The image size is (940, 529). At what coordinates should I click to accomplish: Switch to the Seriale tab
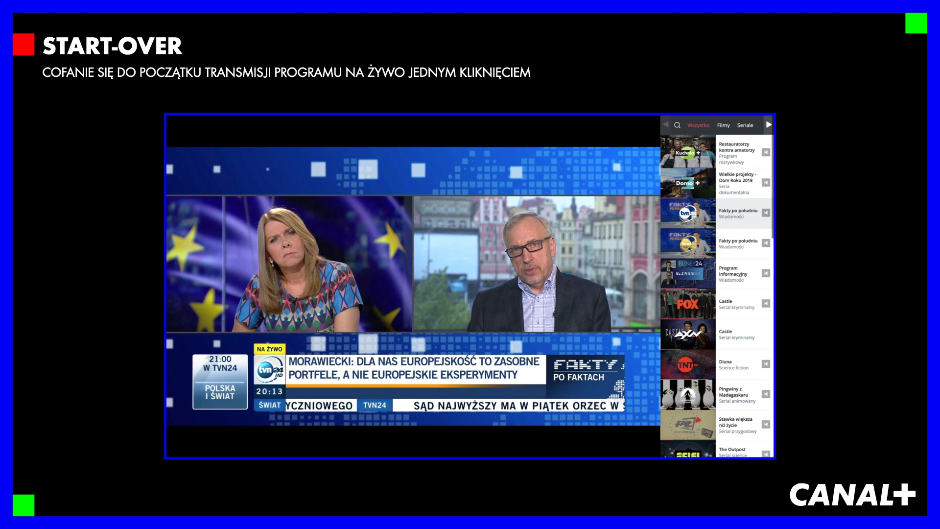pos(745,125)
